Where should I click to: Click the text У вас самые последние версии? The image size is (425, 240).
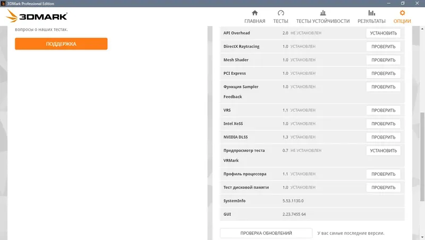[x=351, y=233]
